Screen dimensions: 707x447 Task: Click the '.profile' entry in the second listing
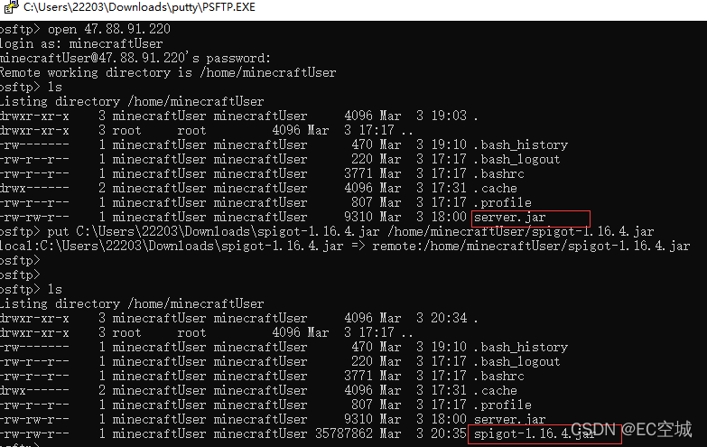coord(502,405)
